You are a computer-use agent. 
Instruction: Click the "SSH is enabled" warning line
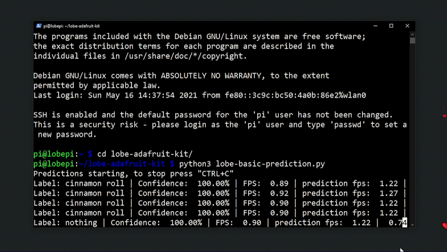pyautogui.click(x=213, y=115)
